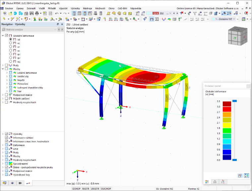252x191 pixels.
Task: Toggle the OUCHOP status bar button
Action: tap(106, 189)
